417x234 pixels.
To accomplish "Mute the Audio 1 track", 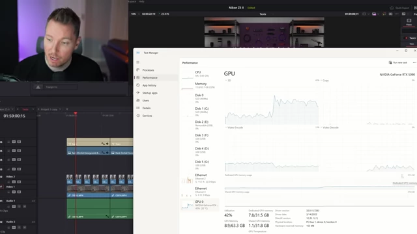I will click(25, 207).
